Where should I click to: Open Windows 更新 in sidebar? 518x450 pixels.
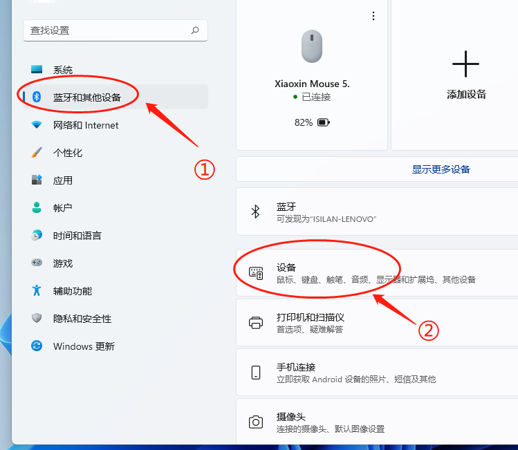coord(83,346)
